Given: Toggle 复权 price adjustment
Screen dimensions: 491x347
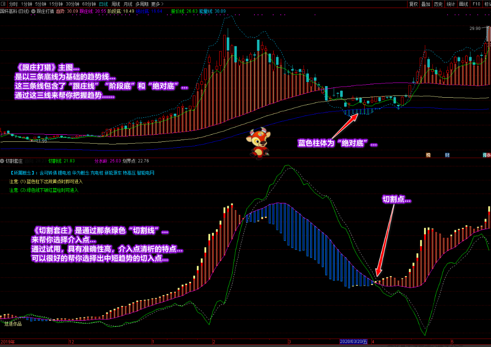Looking at the screenshot, I should pos(413,4).
